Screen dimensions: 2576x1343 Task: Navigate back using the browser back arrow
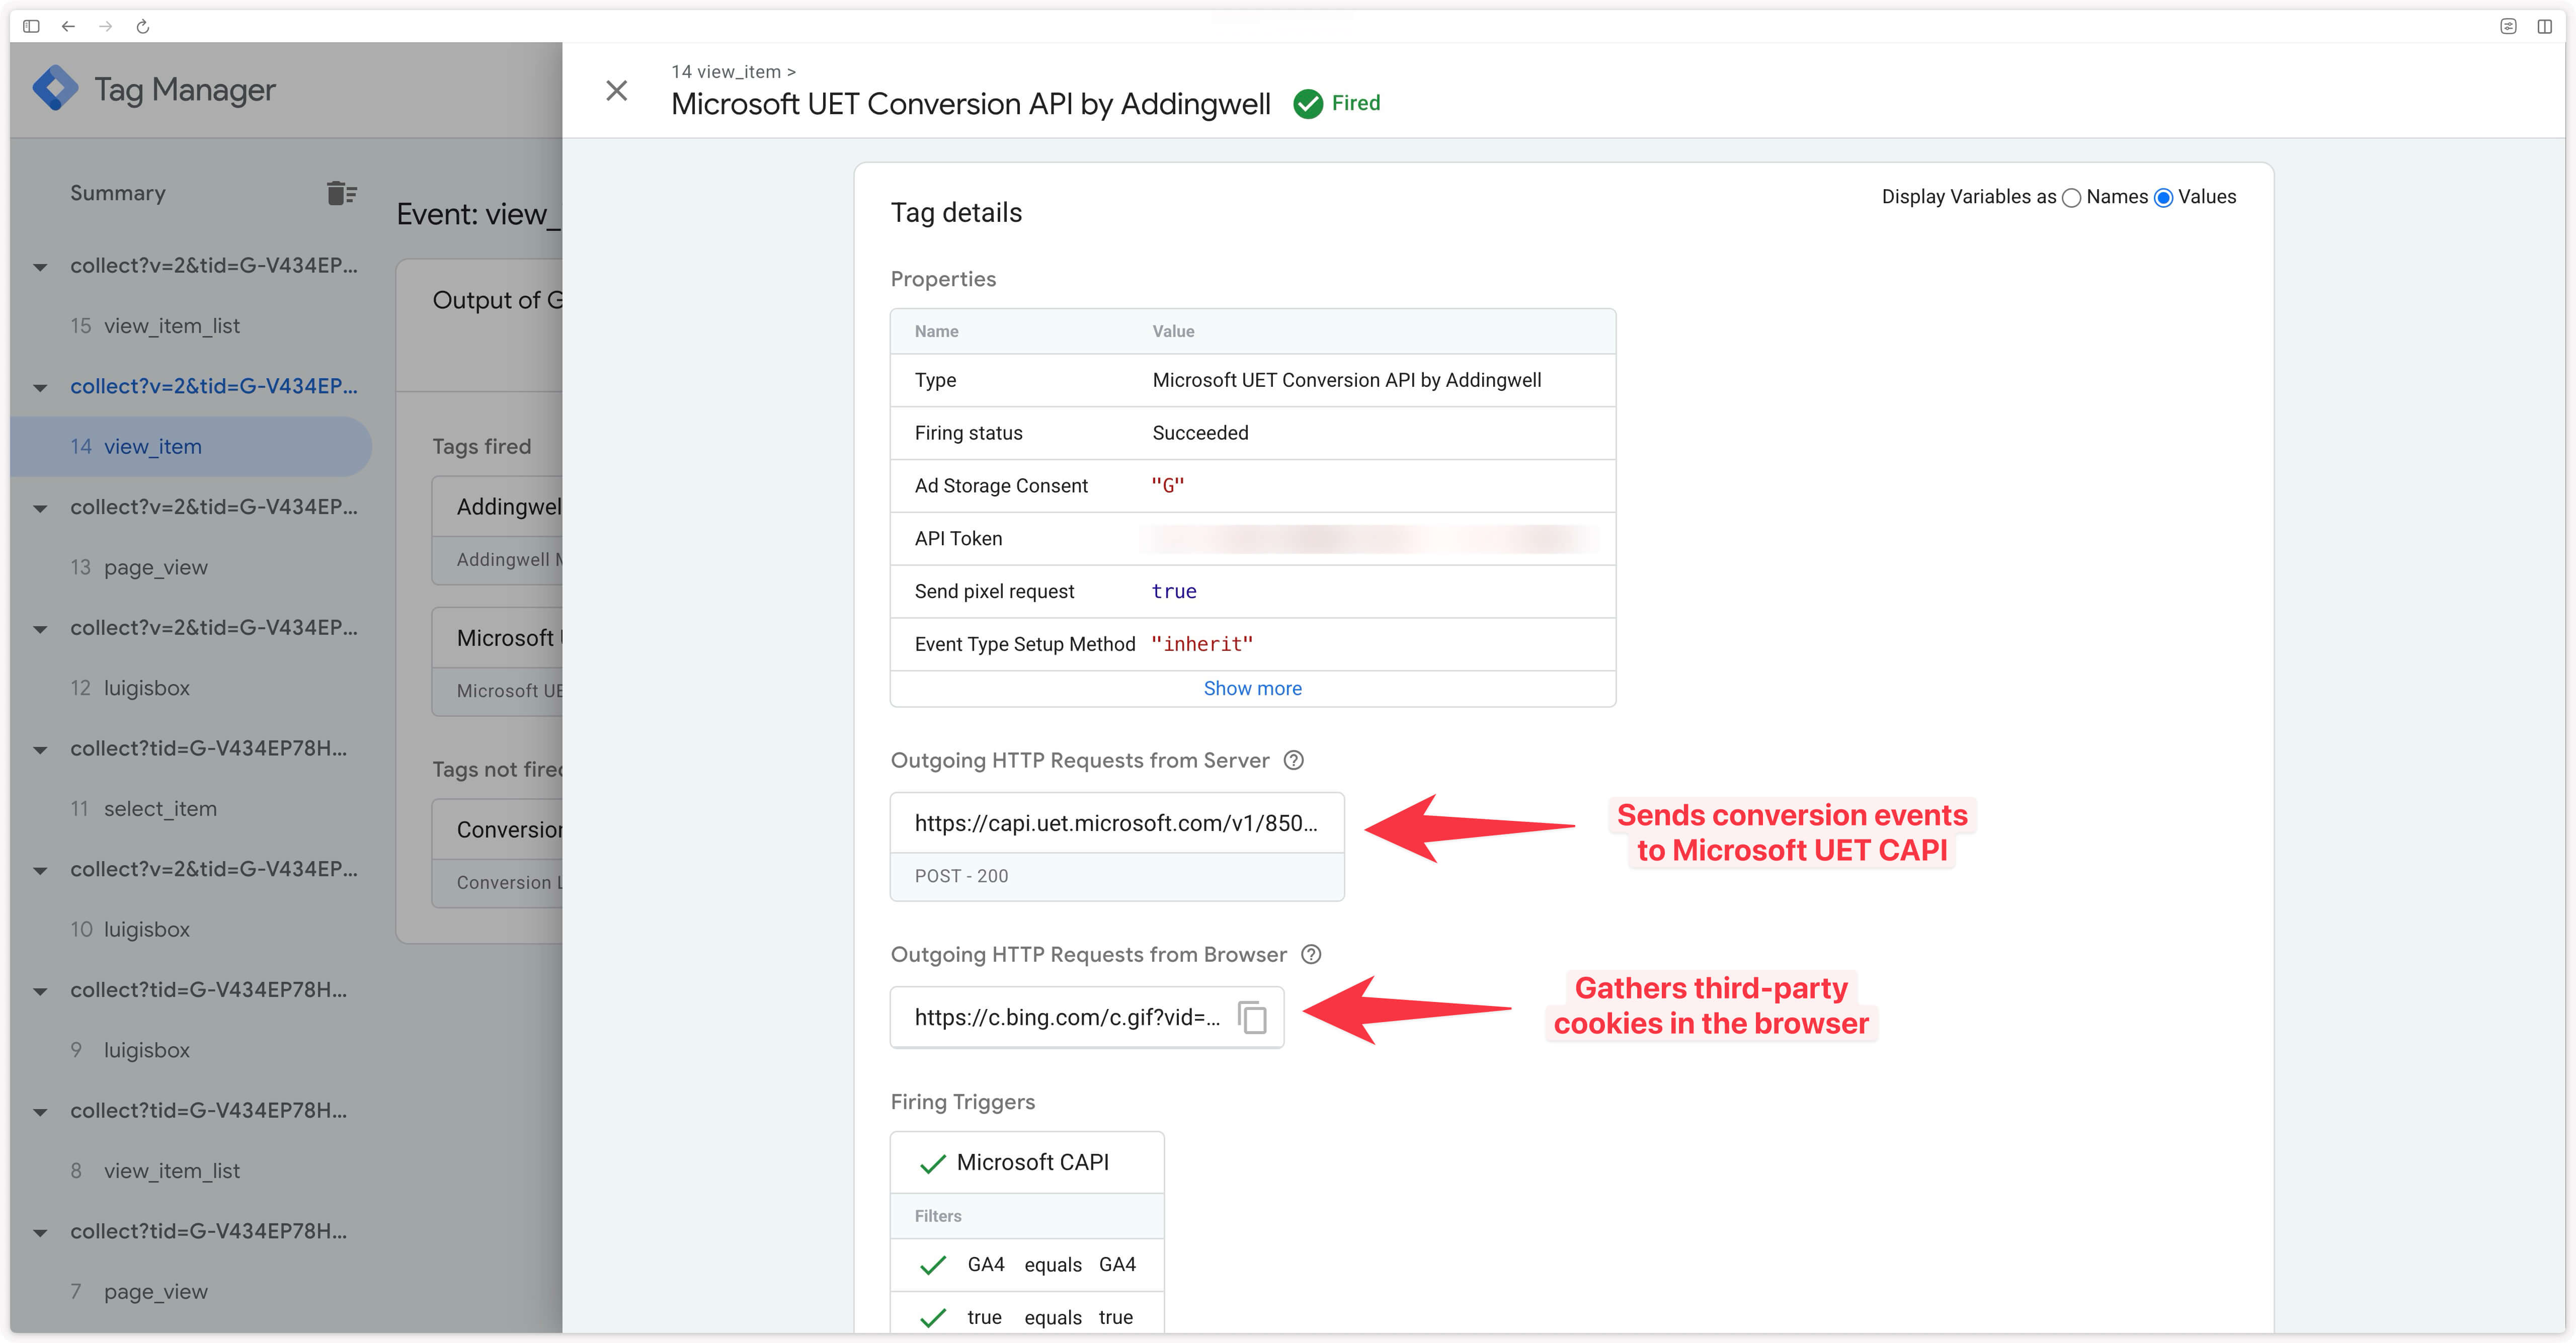click(x=68, y=26)
